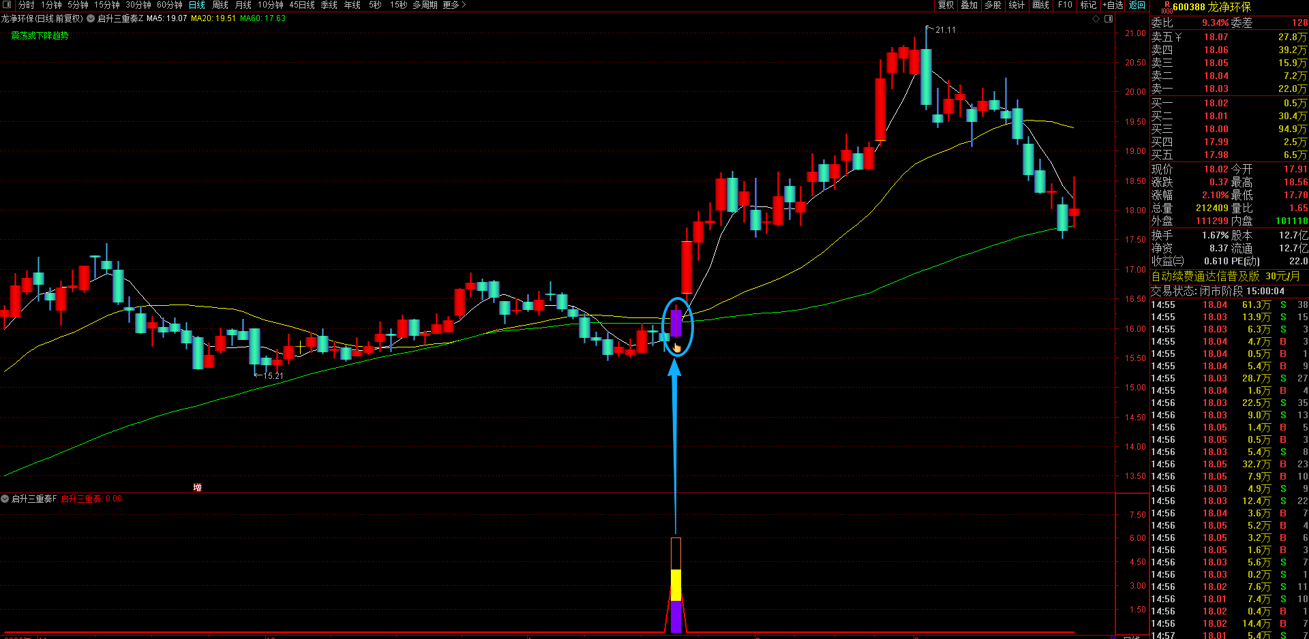Image resolution: width=1309 pixels, height=639 pixels.
Task: Click the 启升三重奏: 0.00 indicator value
Action: pos(91,499)
